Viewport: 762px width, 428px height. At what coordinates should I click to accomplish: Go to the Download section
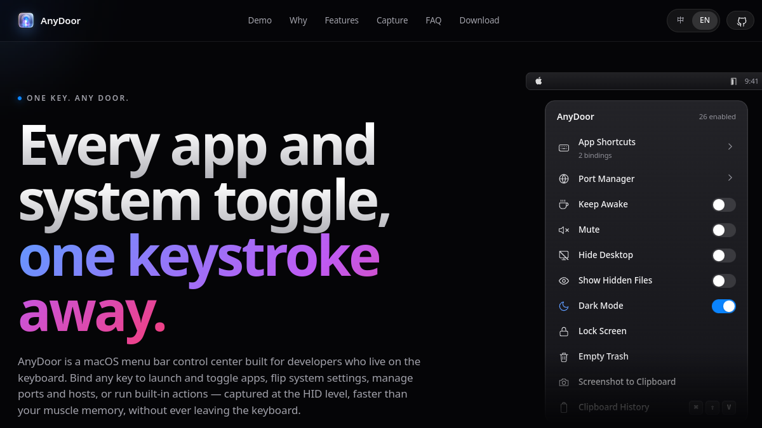[x=479, y=20]
